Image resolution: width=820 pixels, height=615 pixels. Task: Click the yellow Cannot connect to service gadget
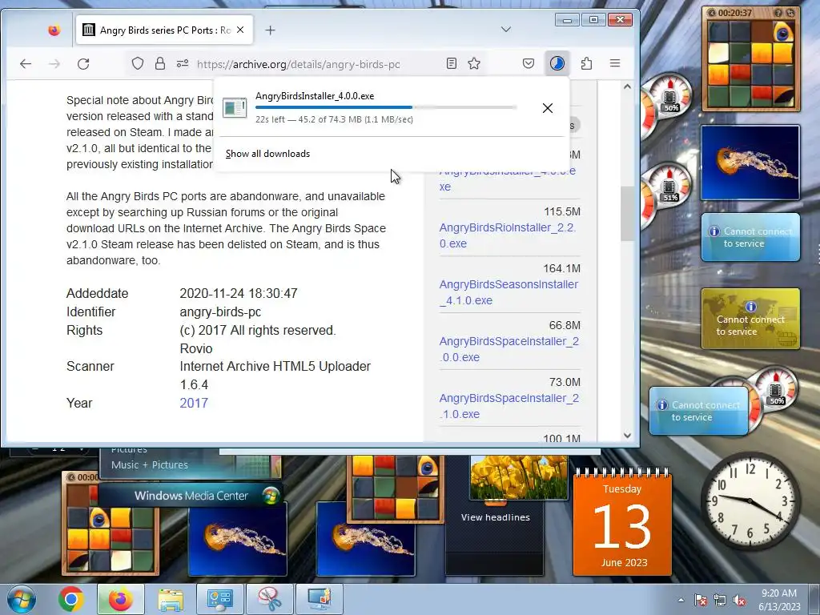(750, 319)
